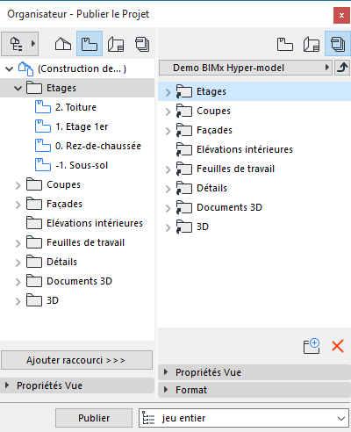Switch left panel to Publisher Sets icon
The width and height of the screenshot is (351, 432).
(x=142, y=45)
